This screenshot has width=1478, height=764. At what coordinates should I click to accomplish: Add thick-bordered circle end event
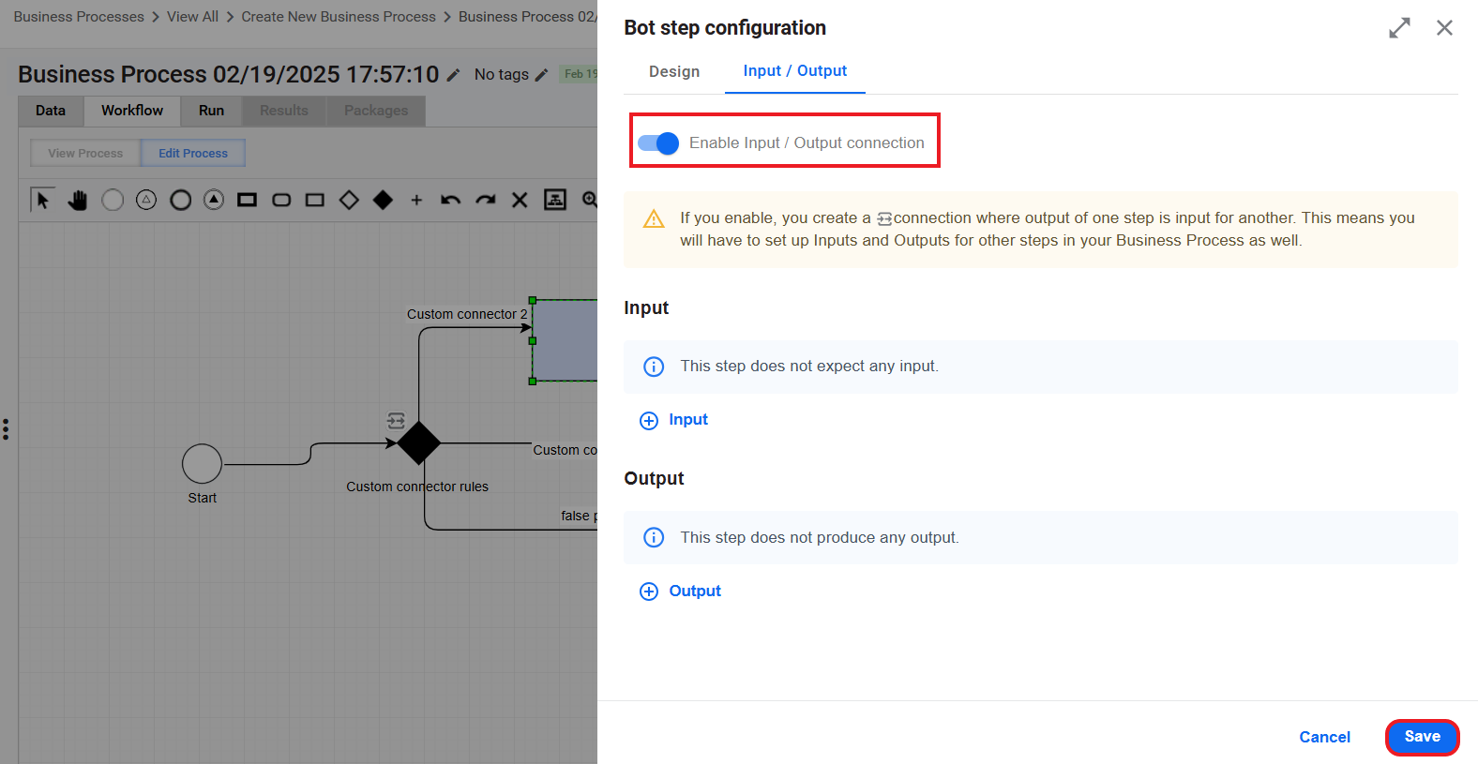click(x=181, y=200)
